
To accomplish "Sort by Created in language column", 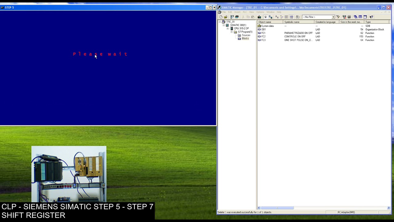I will click(x=327, y=22).
